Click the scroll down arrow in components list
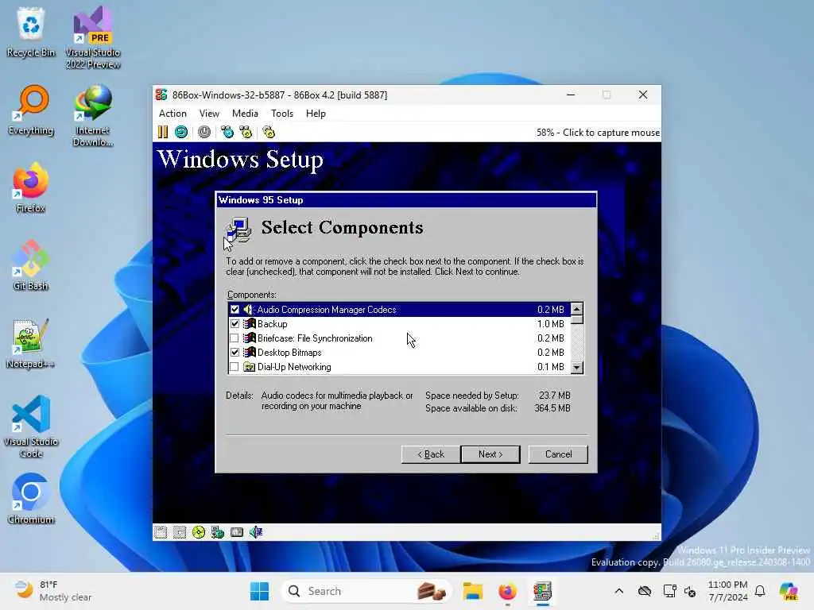The image size is (814, 610). pyautogui.click(x=577, y=367)
